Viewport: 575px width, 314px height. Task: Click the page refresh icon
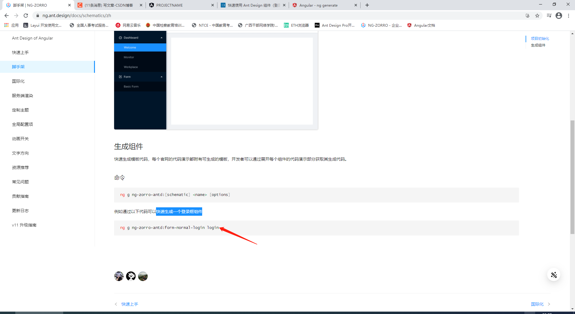point(25,15)
